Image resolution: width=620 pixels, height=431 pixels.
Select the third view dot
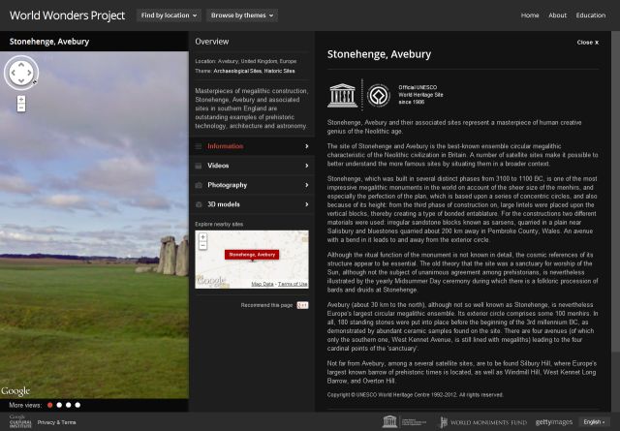69,405
